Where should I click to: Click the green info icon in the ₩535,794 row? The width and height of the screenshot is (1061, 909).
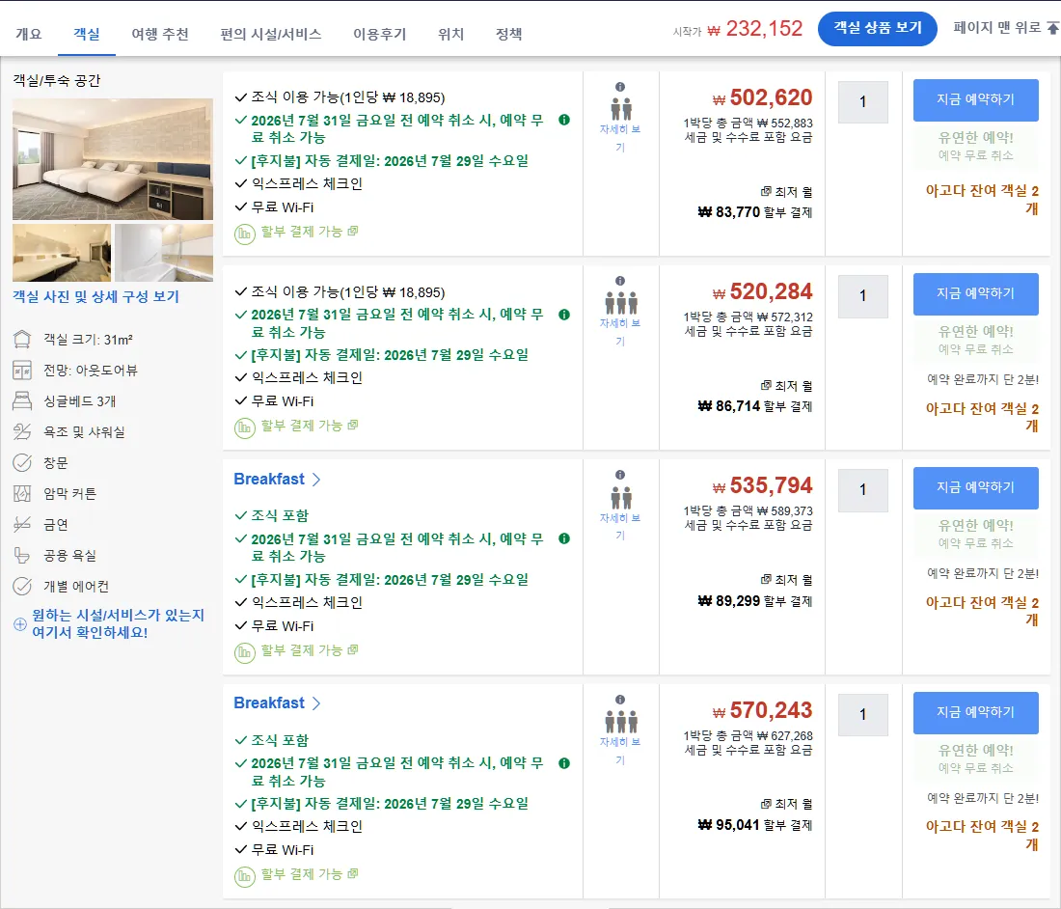click(x=564, y=538)
